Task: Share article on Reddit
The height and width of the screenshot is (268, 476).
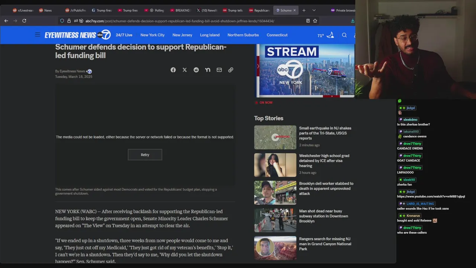Action: [x=196, y=70]
